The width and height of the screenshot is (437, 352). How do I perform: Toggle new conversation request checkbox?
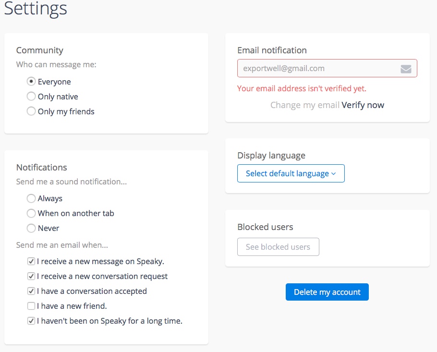(x=31, y=277)
